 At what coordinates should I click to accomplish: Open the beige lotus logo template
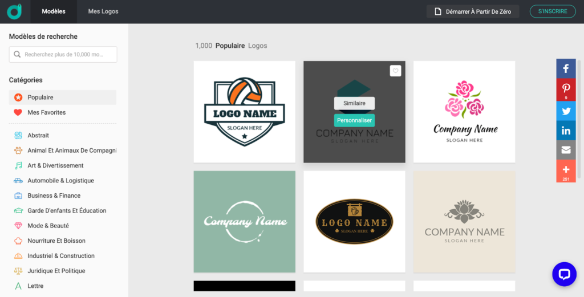point(464,221)
